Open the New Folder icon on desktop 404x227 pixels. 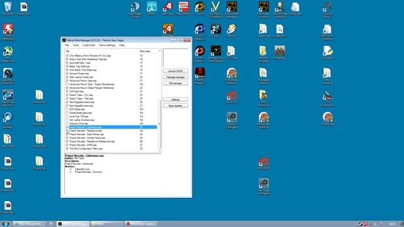point(8,141)
